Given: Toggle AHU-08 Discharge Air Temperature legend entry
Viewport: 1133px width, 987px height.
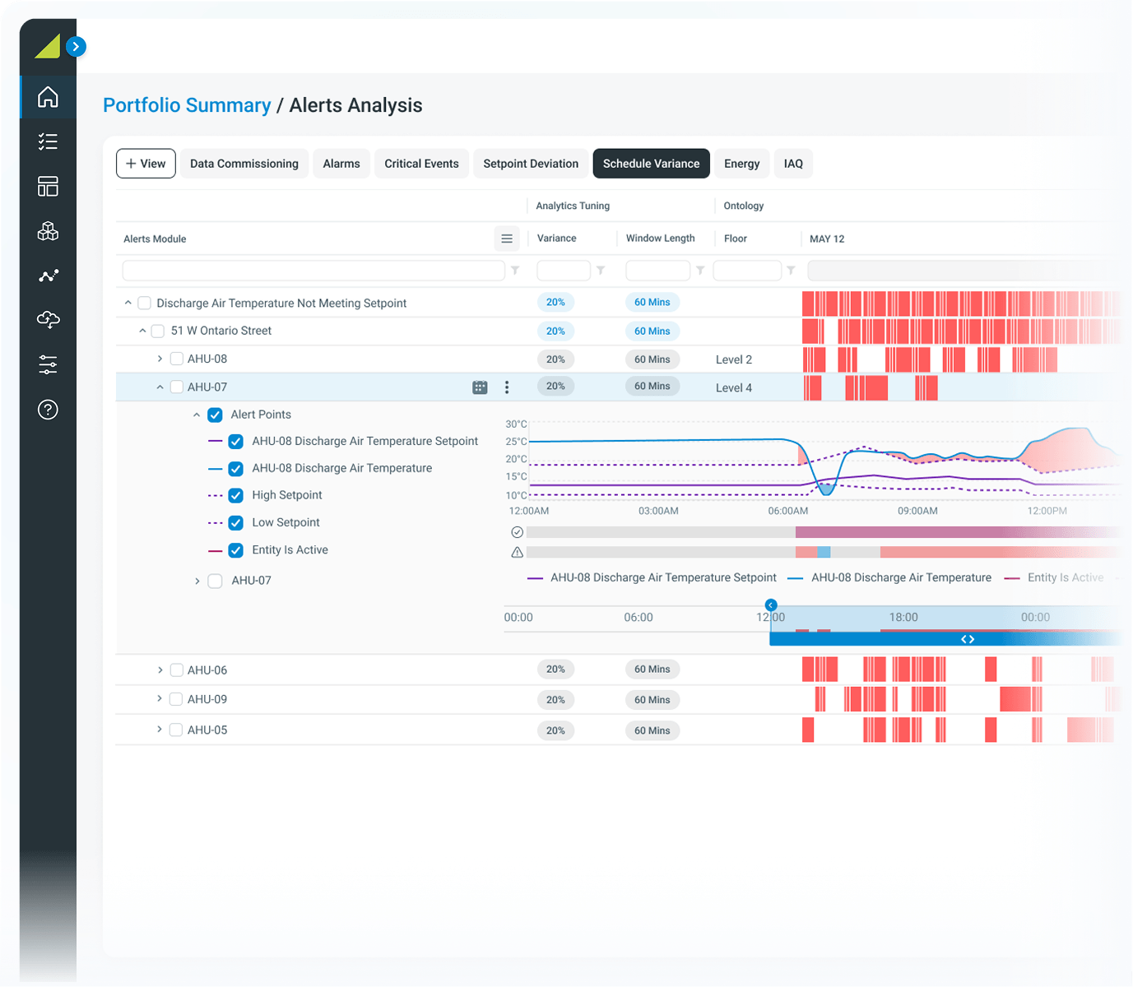Looking at the screenshot, I should coord(889,578).
